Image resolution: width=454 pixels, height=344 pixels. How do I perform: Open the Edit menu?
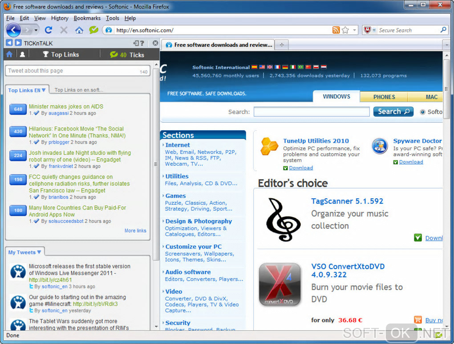tap(24, 18)
